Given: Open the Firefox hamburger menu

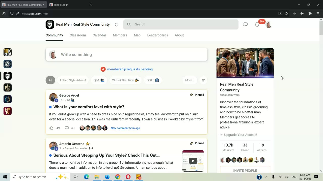Looking at the screenshot, I should pyautogui.click(x=318, y=14).
